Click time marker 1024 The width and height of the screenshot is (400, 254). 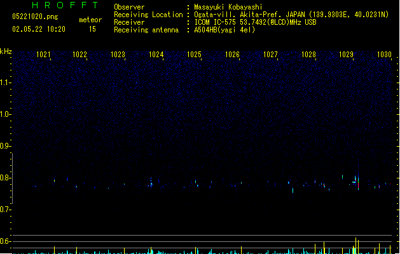[156, 55]
